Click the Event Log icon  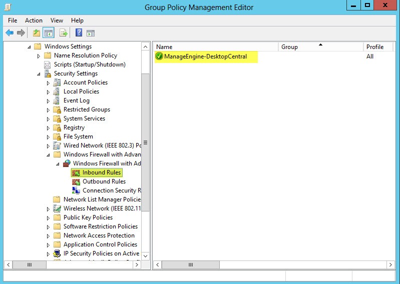[x=57, y=100]
